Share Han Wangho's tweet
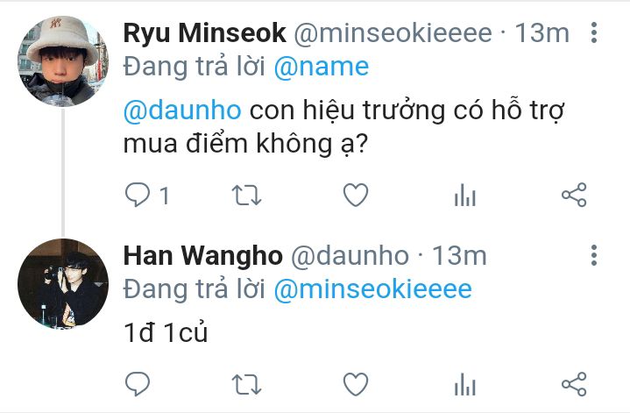Image resolution: width=630 pixels, height=413 pixels. click(574, 384)
